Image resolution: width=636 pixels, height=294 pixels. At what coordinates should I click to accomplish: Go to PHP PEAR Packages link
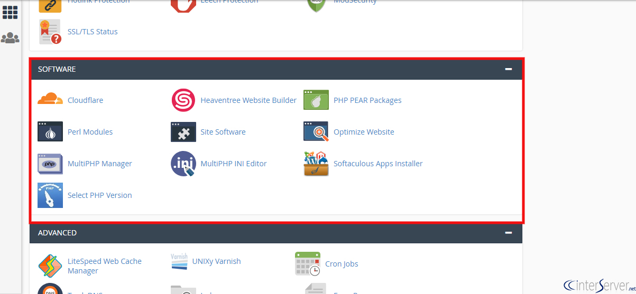367,100
